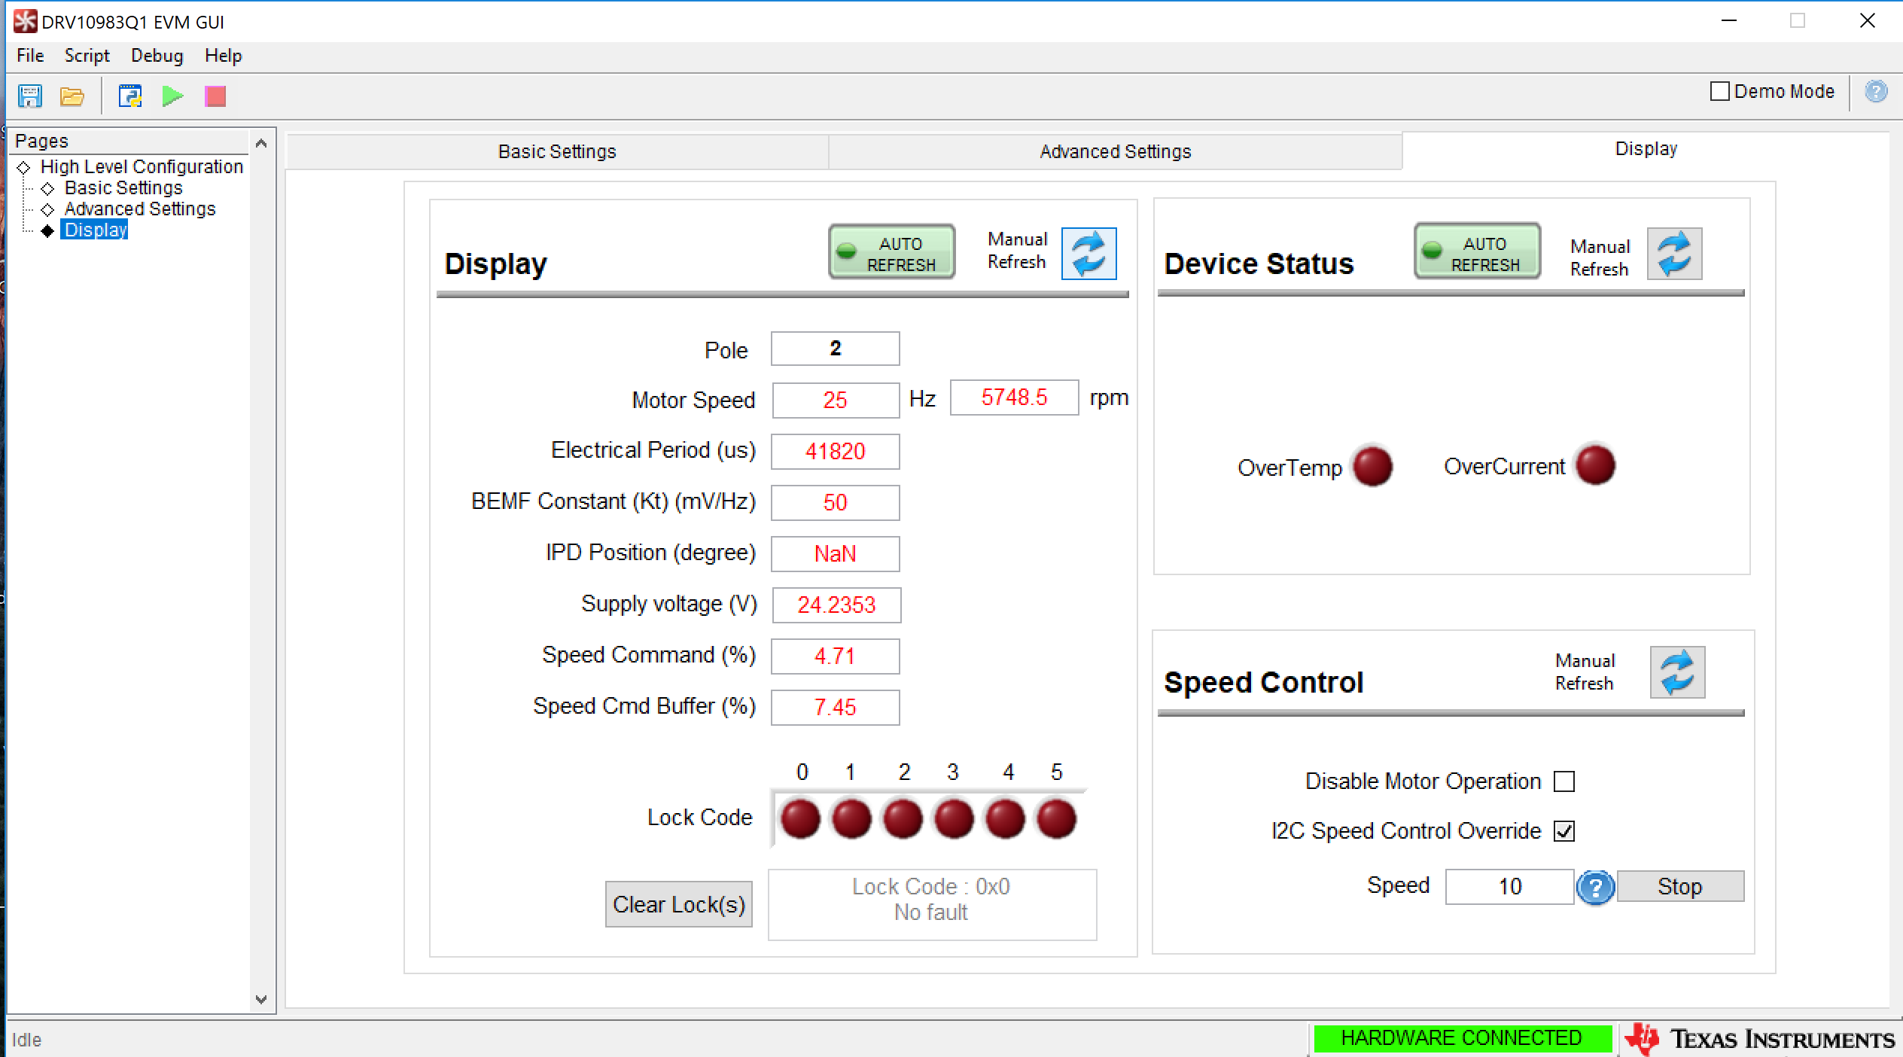Click the Electrical Period value field
Screen dimensions: 1903x1057
[835, 451]
